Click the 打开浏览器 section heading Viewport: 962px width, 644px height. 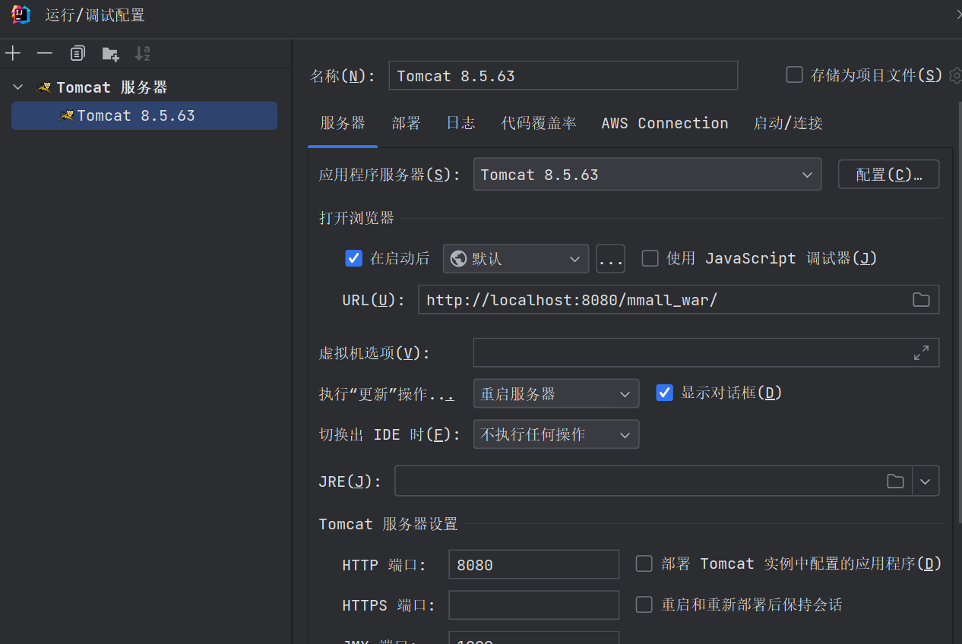click(356, 218)
